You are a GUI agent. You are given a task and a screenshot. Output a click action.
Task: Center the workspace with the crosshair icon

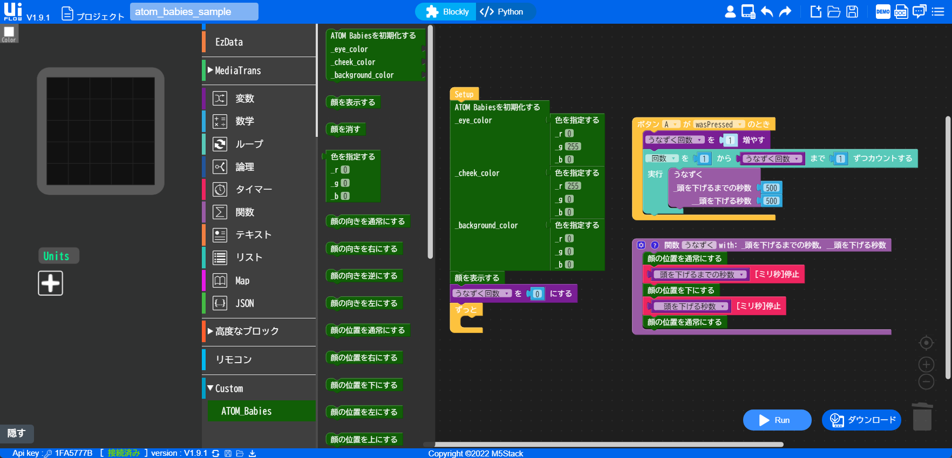pyautogui.click(x=926, y=343)
